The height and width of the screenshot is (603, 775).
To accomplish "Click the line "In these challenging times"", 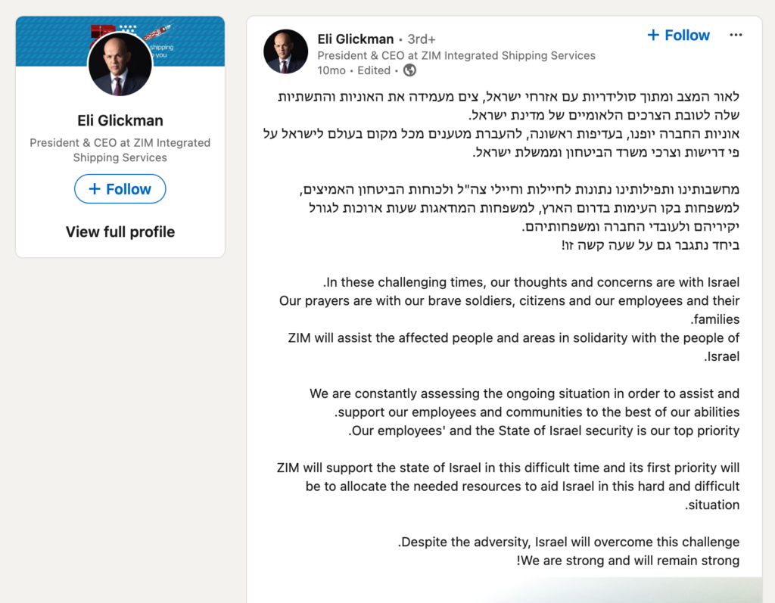I will click(531, 282).
